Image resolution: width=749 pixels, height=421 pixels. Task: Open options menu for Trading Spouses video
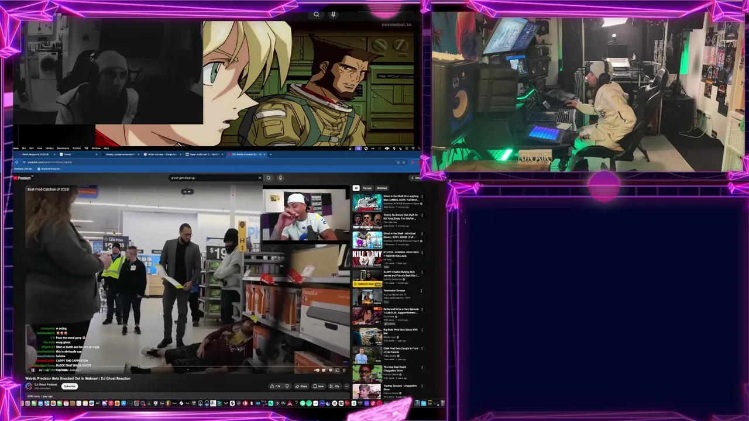[422, 387]
